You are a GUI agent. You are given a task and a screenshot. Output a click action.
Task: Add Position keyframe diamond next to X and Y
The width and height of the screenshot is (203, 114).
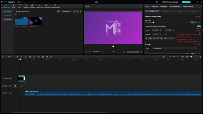199,30
